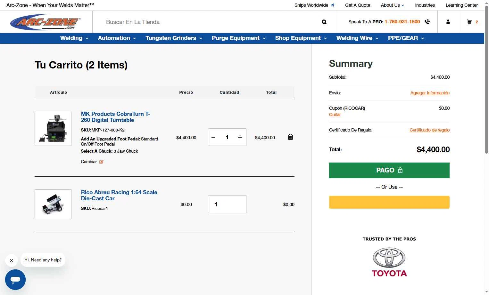Click the '3 Jaw Chuck' option text
489x295 pixels.
(x=126, y=151)
